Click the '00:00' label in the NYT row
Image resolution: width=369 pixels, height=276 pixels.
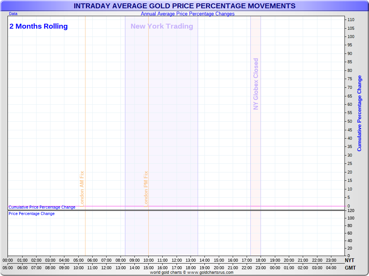tap(8, 260)
